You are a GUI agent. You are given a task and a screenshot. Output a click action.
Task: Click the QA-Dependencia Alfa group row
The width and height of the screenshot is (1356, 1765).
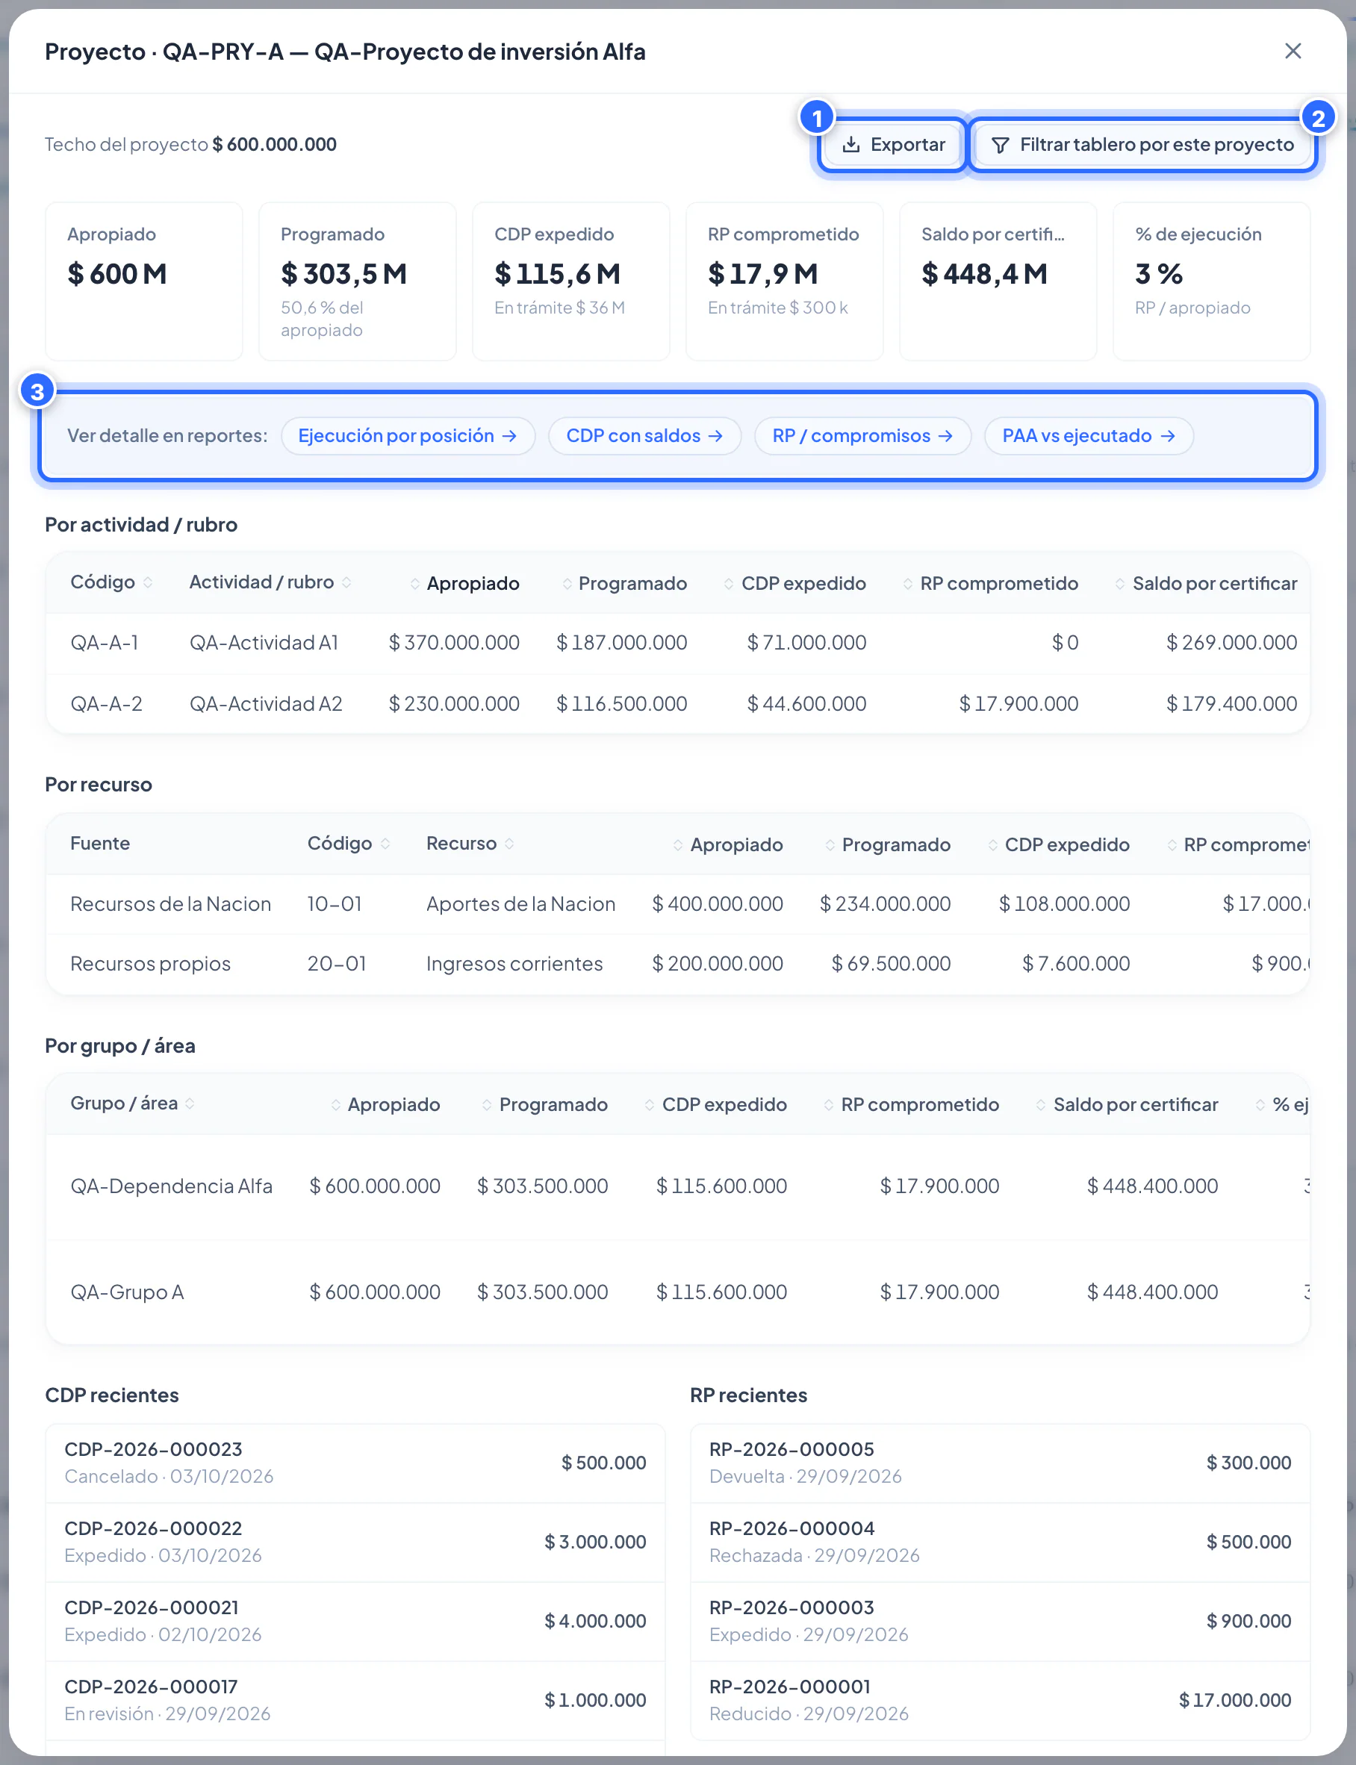(x=677, y=1186)
